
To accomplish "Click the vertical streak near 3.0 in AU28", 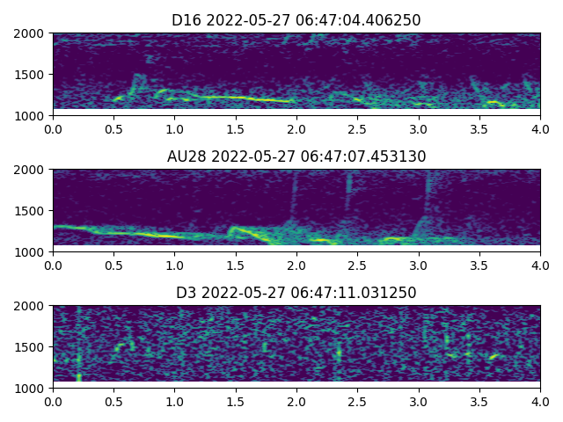I will tap(428, 198).
